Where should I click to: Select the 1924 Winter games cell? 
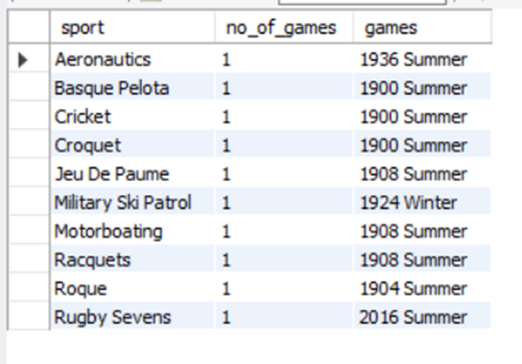click(422, 203)
